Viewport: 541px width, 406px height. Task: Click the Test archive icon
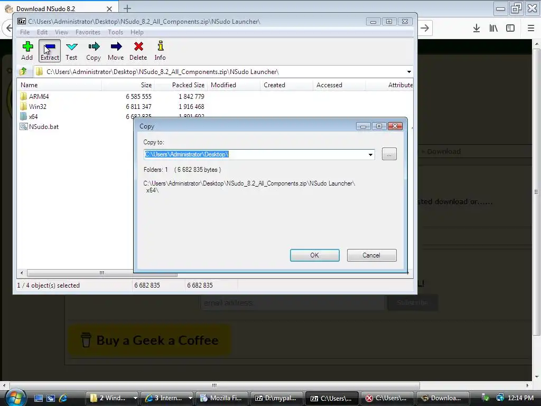pyautogui.click(x=71, y=51)
